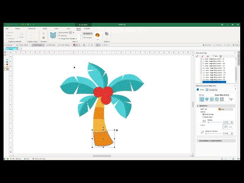Choose the first single-bling uniform fill style
Viewport: 244px width, 183px height.
coord(202,99)
